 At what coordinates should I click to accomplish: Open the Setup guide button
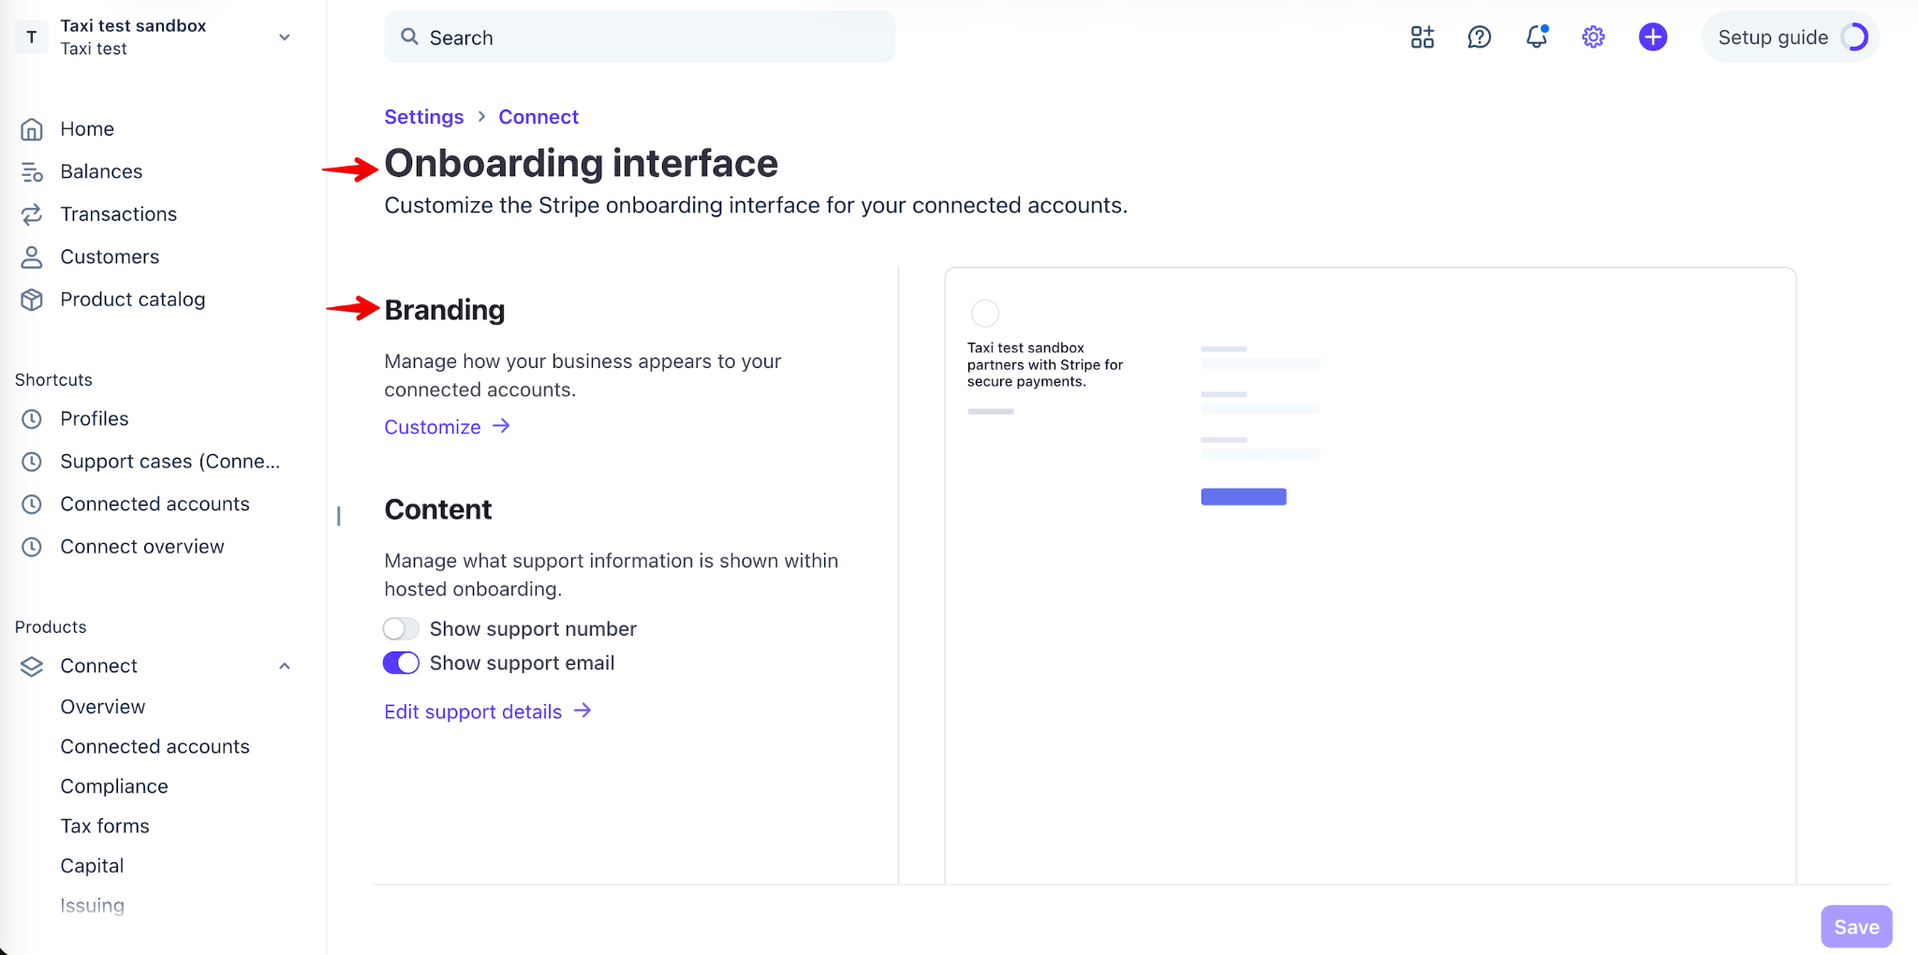(1791, 37)
